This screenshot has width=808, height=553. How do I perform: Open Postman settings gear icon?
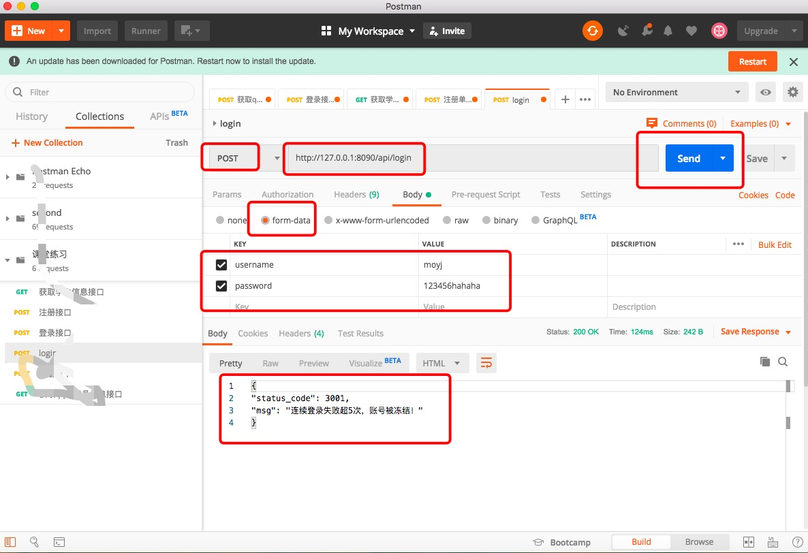(792, 92)
